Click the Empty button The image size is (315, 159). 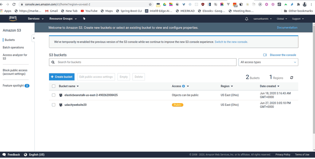click(x=124, y=77)
